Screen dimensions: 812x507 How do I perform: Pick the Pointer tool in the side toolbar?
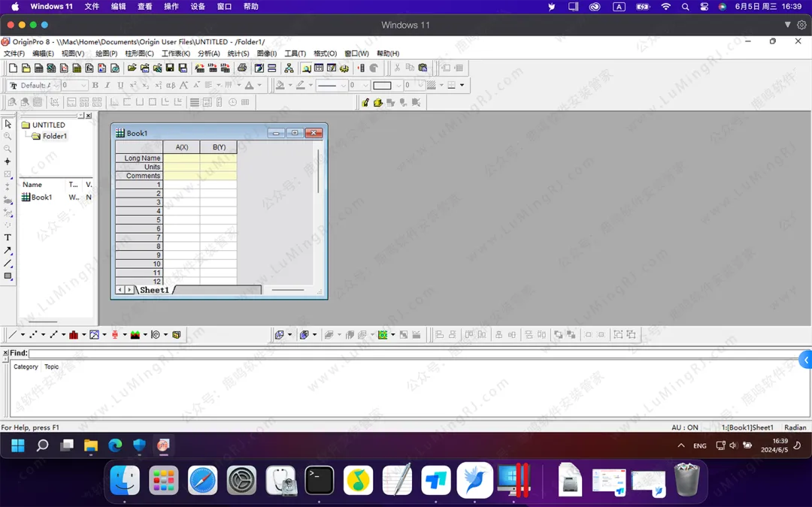click(x=8, y=124)
